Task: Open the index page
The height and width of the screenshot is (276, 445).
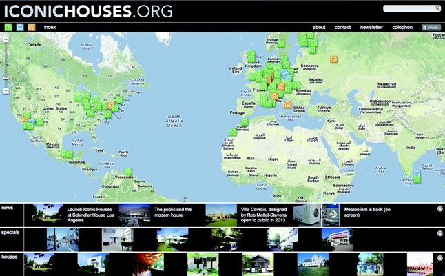Action: click(50, 28)
